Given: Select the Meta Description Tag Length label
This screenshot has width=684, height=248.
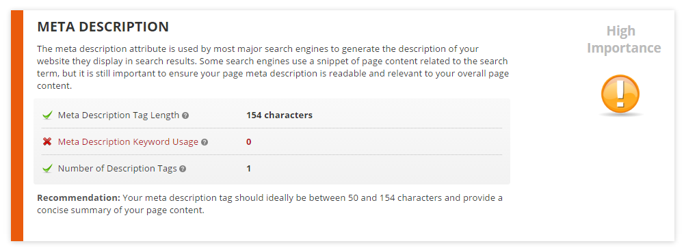Looking at the screenshot, I should tap(118, 115).
